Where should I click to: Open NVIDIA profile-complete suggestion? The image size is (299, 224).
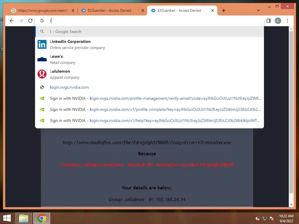pos(149,109)
